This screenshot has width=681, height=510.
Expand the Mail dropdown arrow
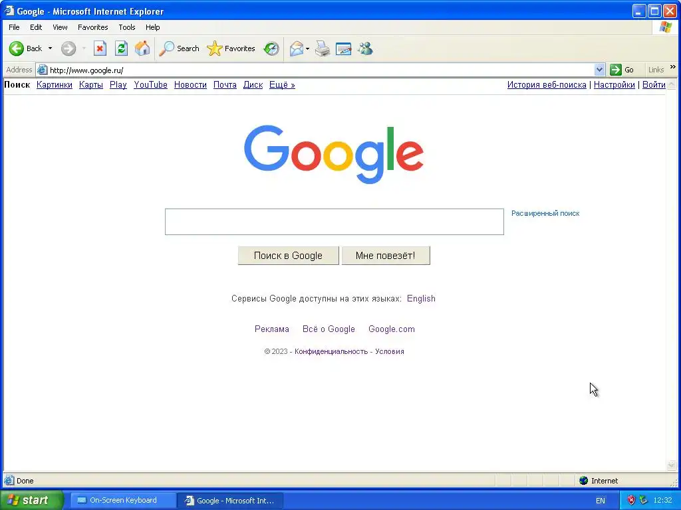pyautogui.click(x=307, y=48)
